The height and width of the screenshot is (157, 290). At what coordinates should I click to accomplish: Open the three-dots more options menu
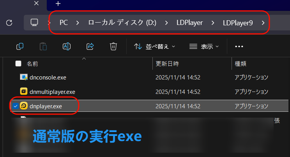click(x=239, y=46)
